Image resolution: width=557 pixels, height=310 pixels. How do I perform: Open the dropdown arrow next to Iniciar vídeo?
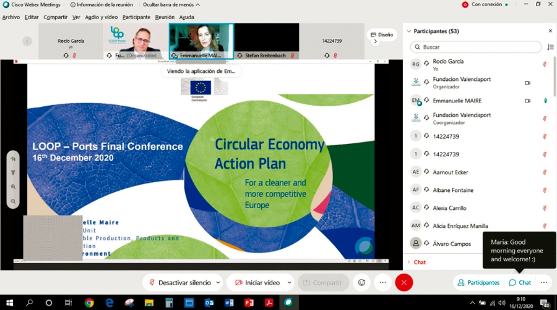click(x=289, y=282)
